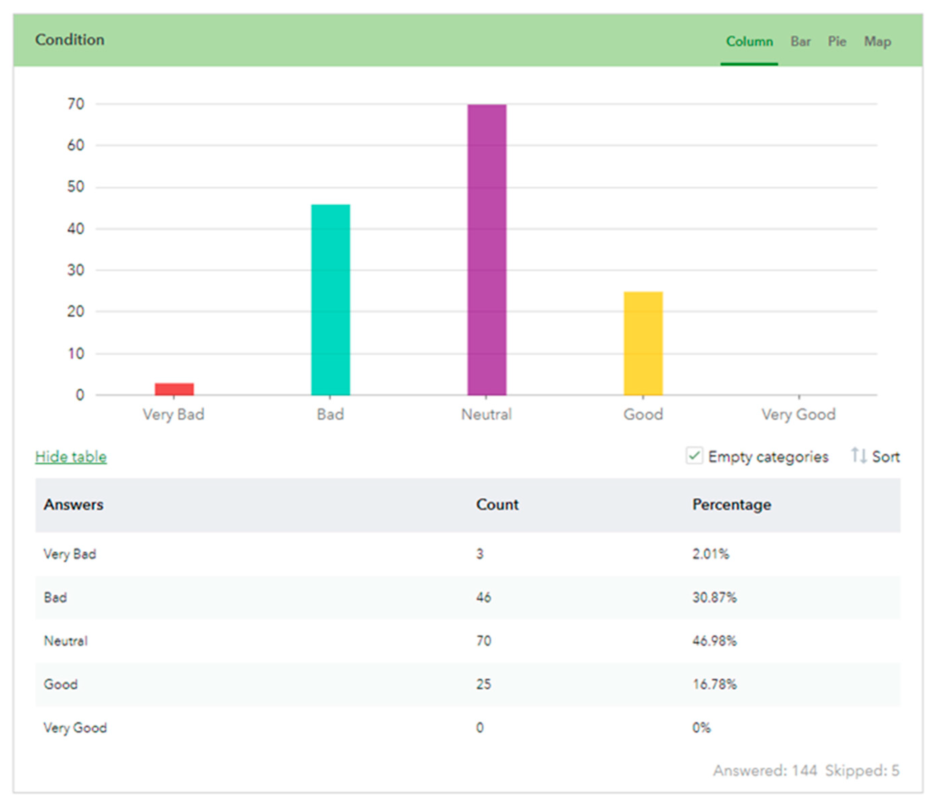The image size is (935, 805).
Task: Switch to the Bar chart tab
Action: click(x=801, y=42)
